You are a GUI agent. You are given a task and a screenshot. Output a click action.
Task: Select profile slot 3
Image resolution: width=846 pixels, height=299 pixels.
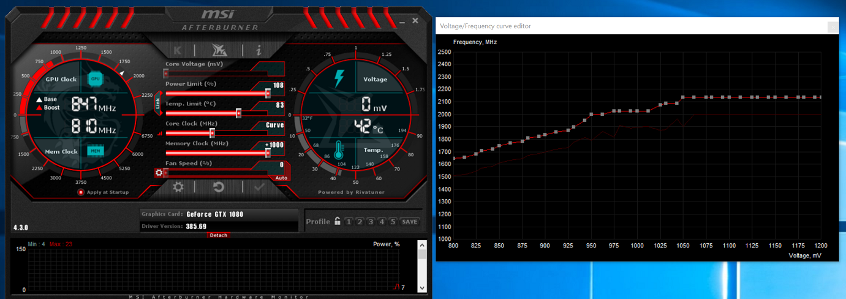371,222
